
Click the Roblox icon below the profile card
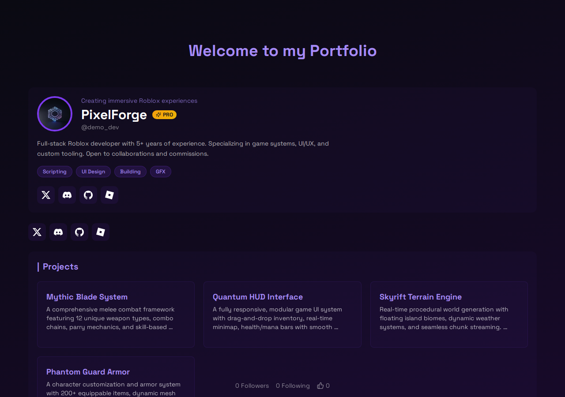101,232
